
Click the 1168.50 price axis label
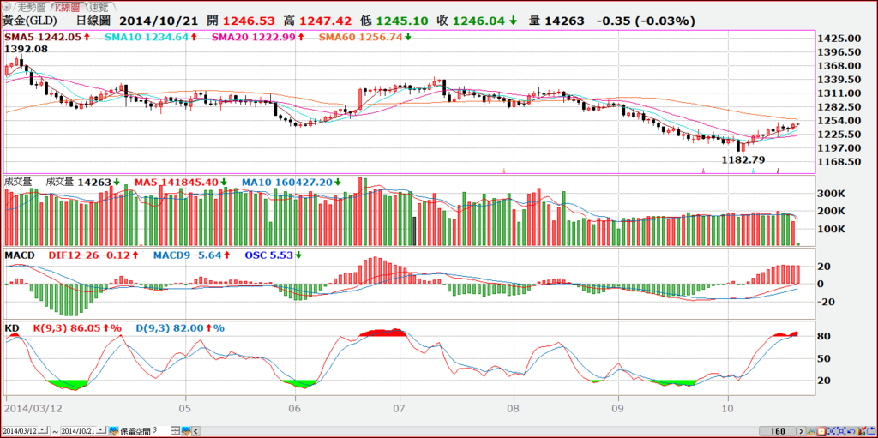(839, 162)
